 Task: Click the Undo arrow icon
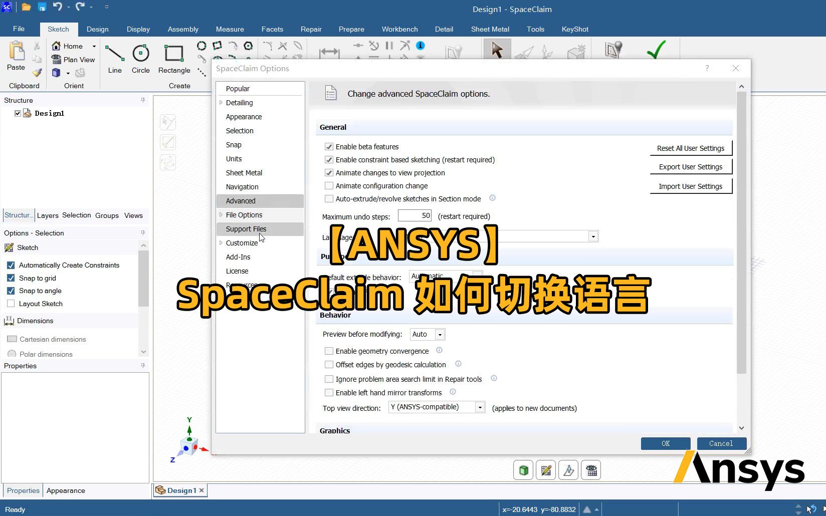(58, 7)
